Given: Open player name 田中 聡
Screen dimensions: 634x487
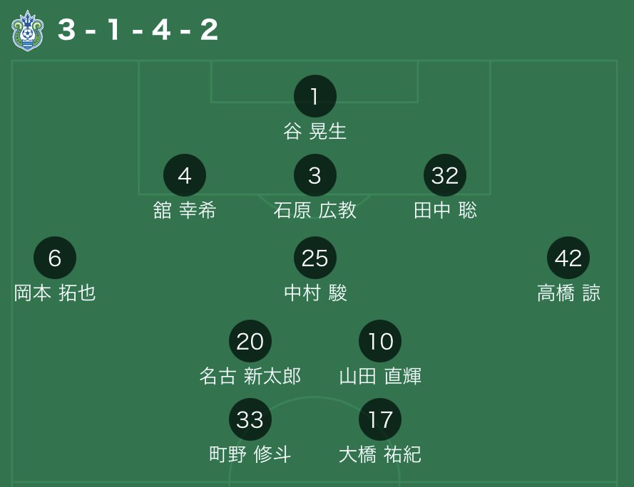Looking at the screenshot, I should click(445, 211).
